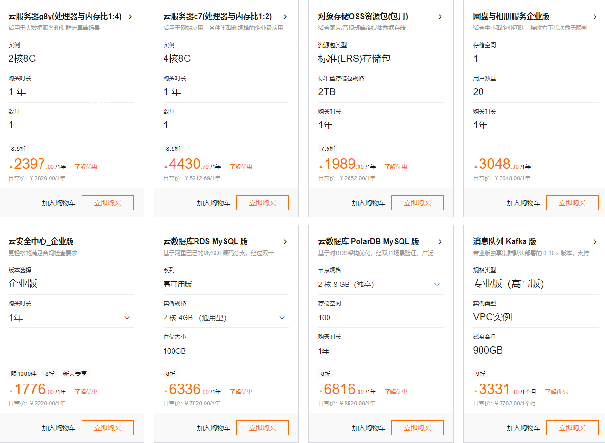The image size is (605, 443).
Task: Open the 云服务器g8y card chevron arrow
Action: (x=130, y=17)
